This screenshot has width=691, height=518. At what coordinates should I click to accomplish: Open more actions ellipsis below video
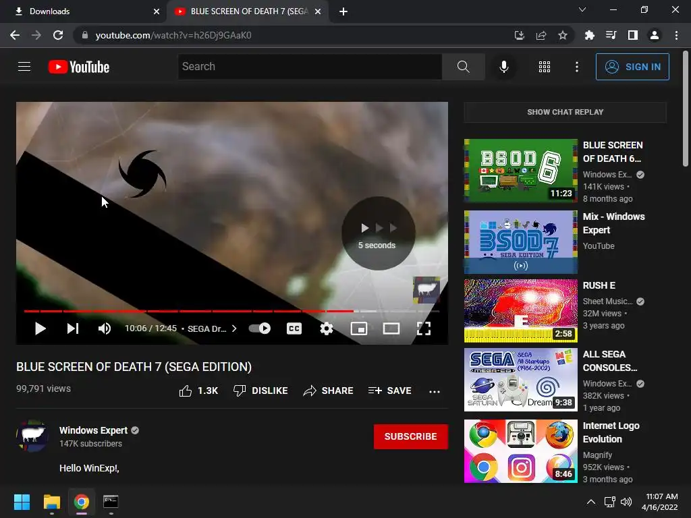coord(435,391)
